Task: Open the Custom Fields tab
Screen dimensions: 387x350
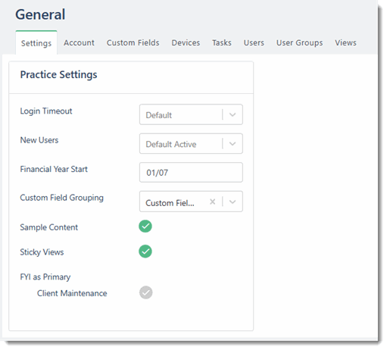Action: point(133,42)
